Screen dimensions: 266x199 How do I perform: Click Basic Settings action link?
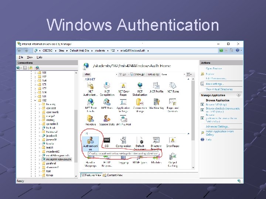[x=215, y=84]
